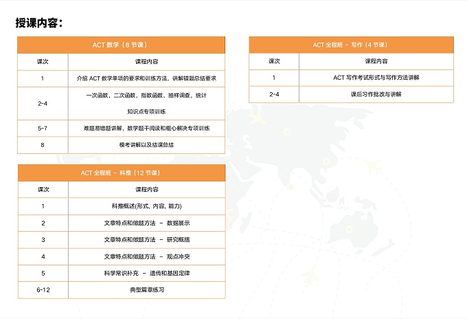Viewport: 467px width, 319px height.
Task: Select the 文章特点和做题方法 - 研究概括 row
Action: 146,239
